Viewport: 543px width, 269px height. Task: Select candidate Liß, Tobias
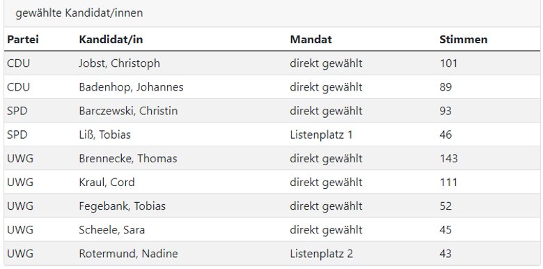coord(105,134)
